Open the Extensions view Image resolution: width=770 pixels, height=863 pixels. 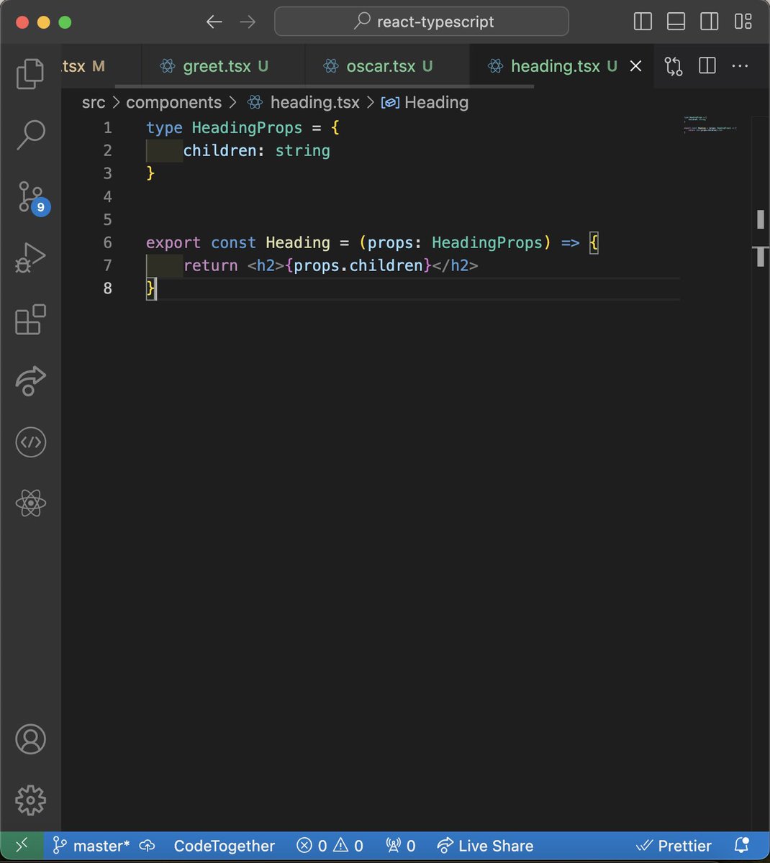[x=30, y=320]
